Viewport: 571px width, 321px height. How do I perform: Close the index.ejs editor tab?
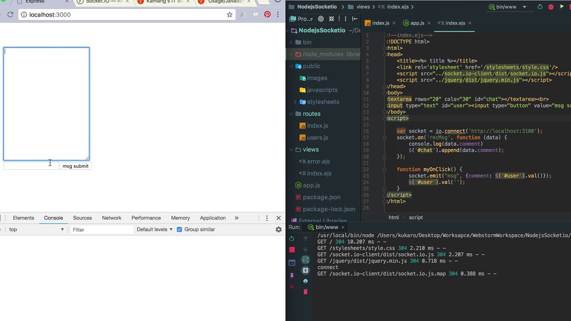(x=470, y=23)
